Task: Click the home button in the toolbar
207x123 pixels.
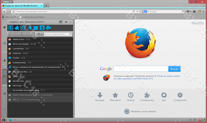Action: click(x=194, y=12)
